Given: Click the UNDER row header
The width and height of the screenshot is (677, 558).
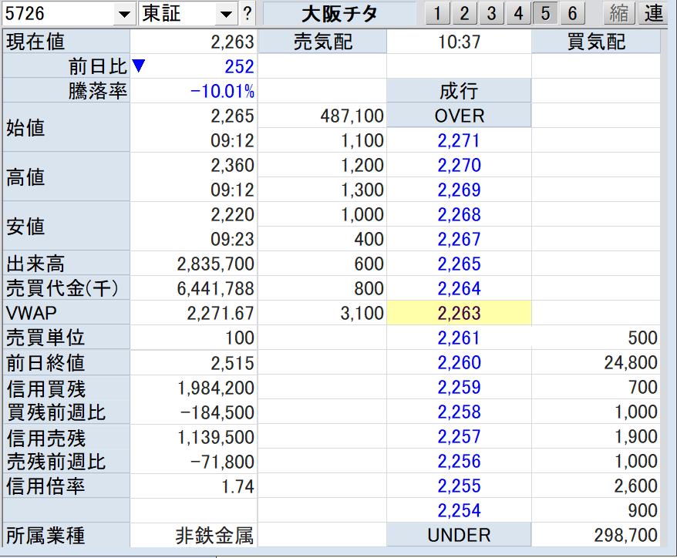Looking at the screenshot, I should point(459,535).
